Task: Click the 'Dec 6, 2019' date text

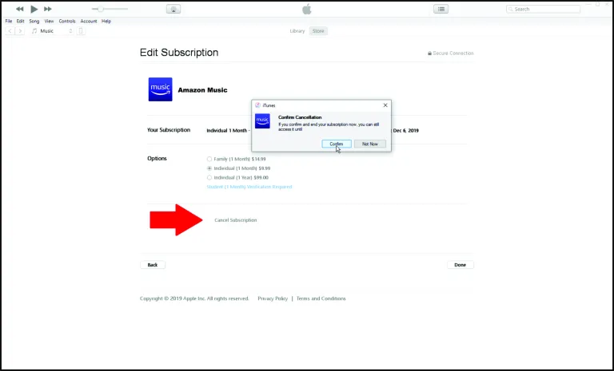Action: click(x=405, y=131)
